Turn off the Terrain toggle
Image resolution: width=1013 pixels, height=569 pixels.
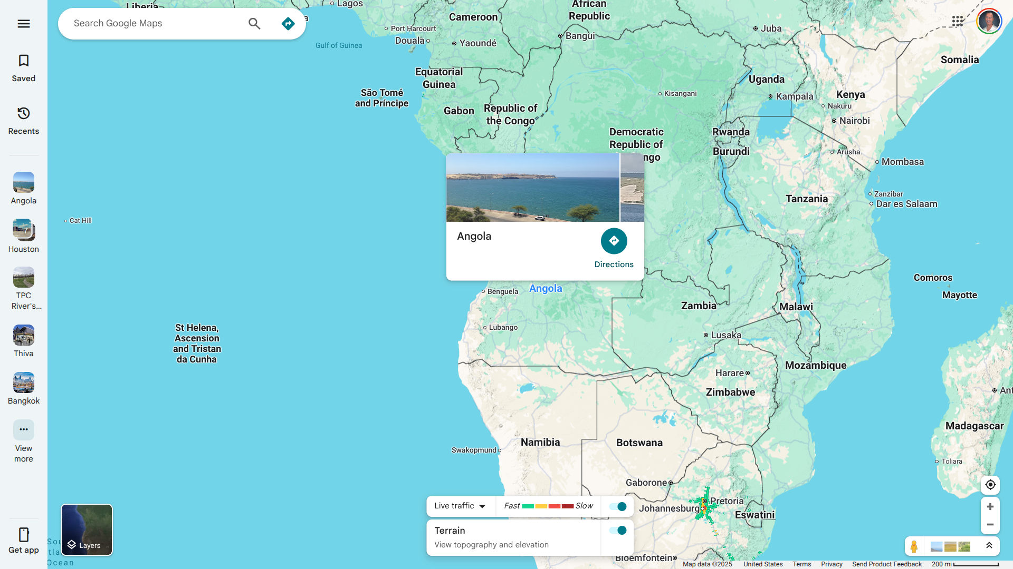click(617, 531)
